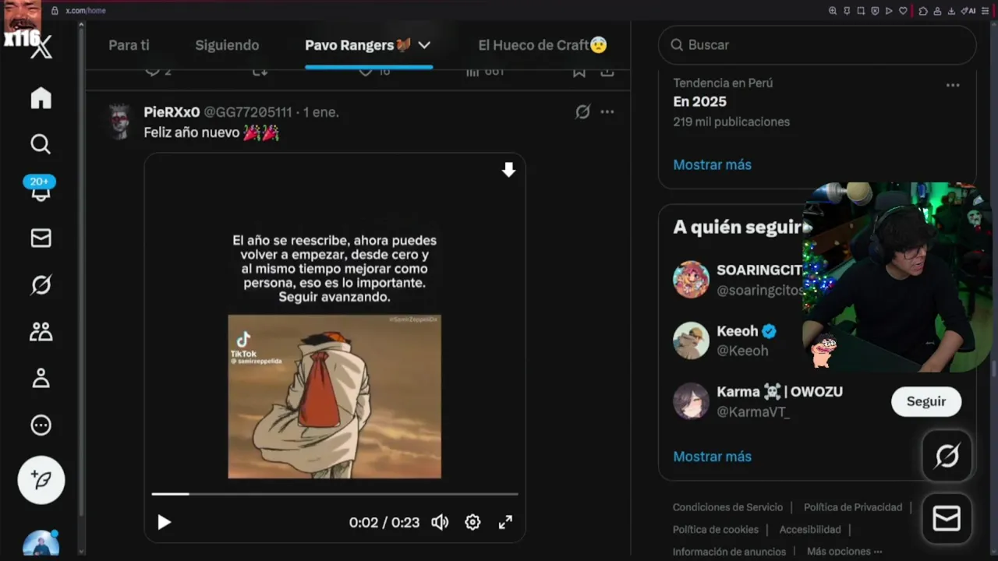Open three-dot menu for En 2025 trend
The width and height of the screenshot is (998, 561).
click(x=952, y=85)
